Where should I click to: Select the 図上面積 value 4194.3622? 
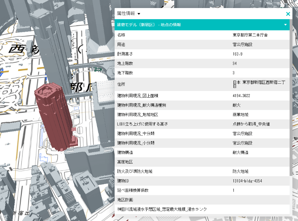pos(241,96)
